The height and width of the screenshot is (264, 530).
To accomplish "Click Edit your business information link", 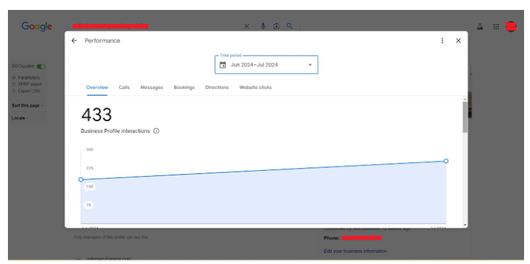I will pos(355,251).
